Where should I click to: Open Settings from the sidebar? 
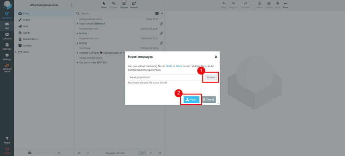click(7, 57)
